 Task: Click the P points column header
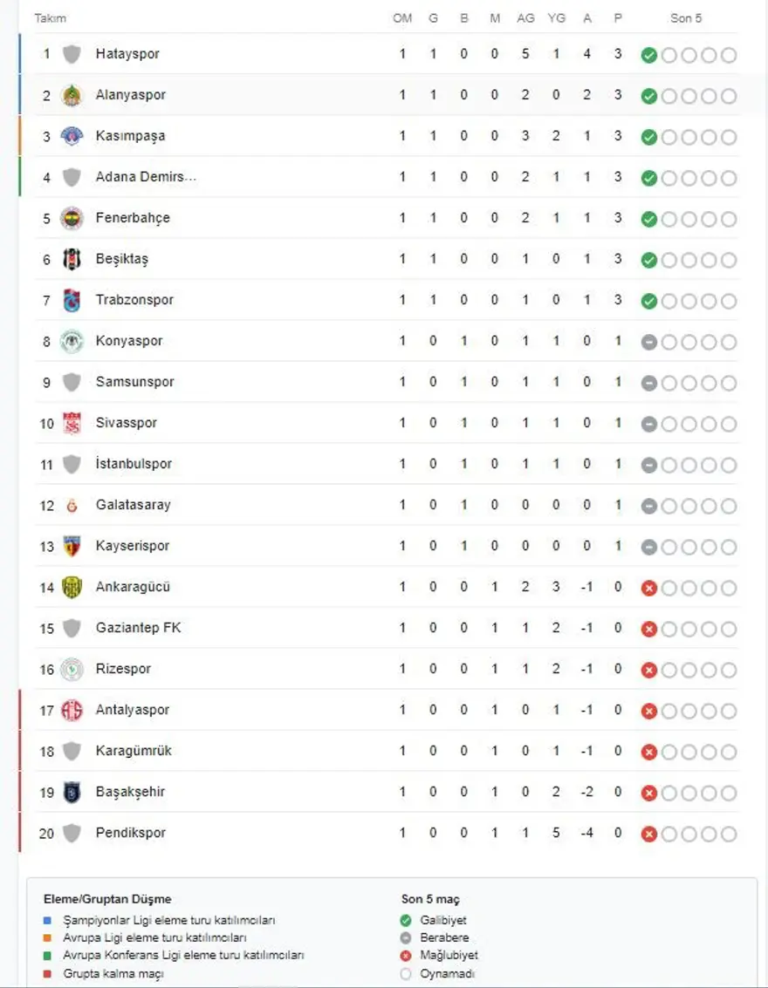point(618,18)
